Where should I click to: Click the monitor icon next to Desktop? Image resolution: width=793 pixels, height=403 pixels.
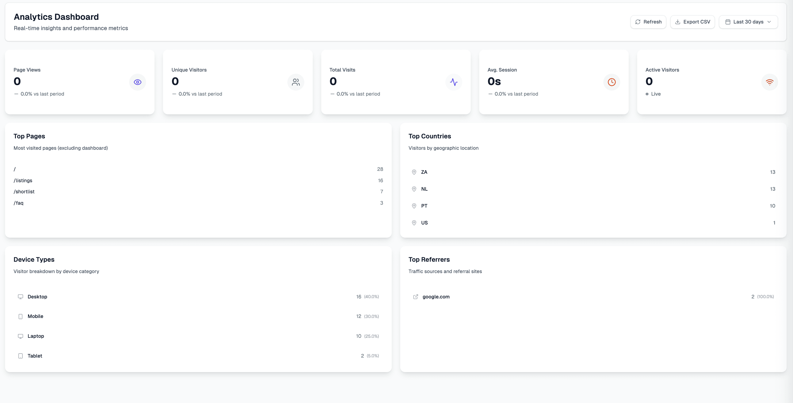(x=20, y=297)
